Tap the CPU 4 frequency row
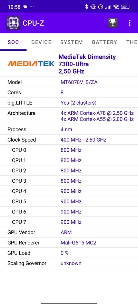 click(x=69, y=191)
